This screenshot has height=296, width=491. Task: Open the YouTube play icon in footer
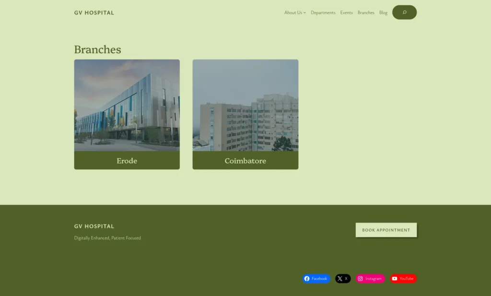click(395, 279)
